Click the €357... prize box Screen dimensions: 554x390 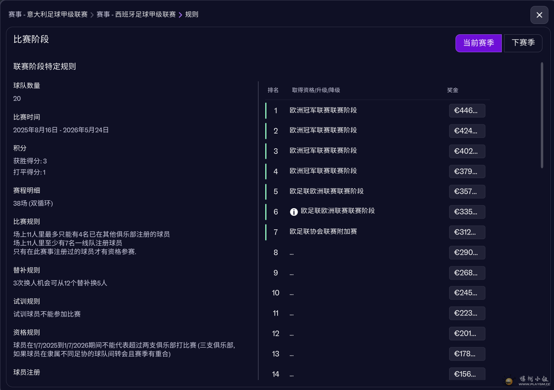[467, 192]
